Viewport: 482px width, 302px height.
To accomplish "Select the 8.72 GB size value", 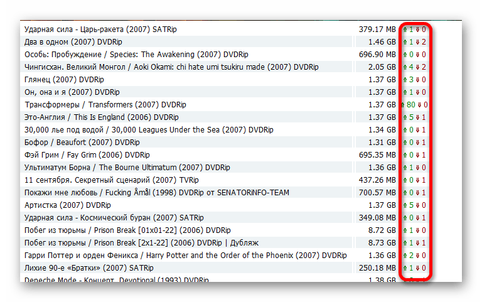I will coord(382,230).
